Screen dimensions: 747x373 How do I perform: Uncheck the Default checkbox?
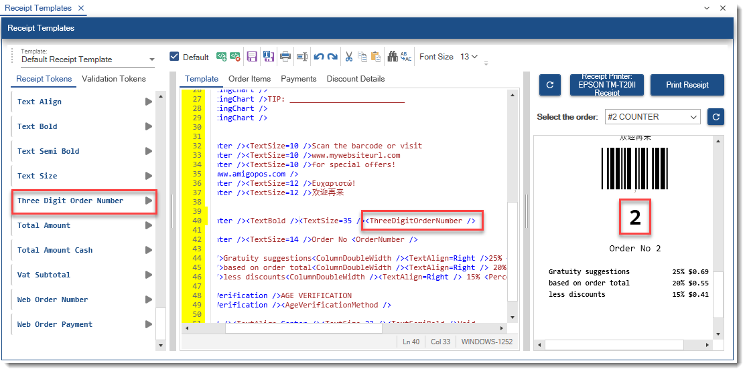[175, 57]
